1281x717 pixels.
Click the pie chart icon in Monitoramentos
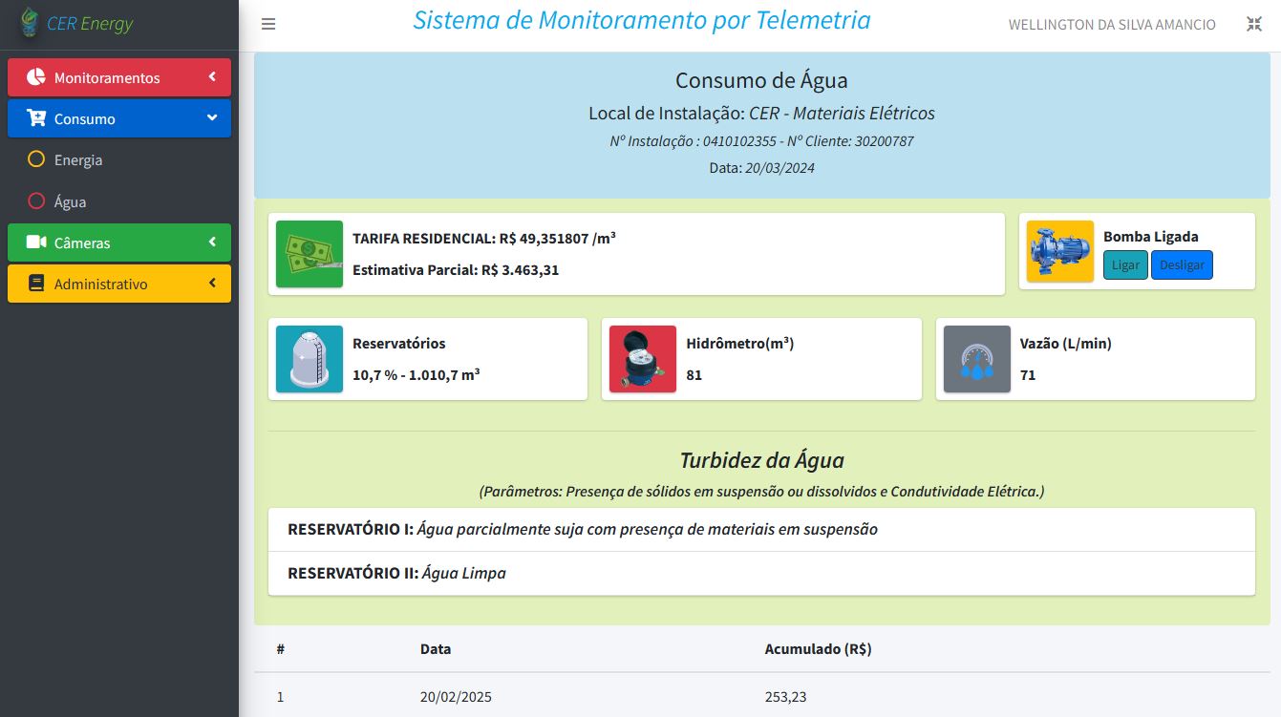[x=36, y=77]
